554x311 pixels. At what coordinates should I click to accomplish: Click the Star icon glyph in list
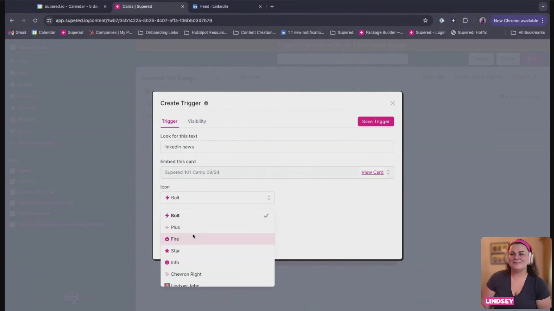point(167,251)
